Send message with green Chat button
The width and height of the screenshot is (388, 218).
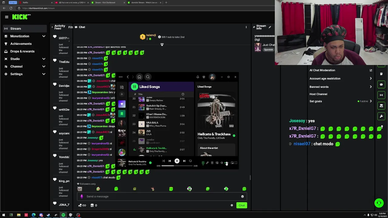click(x=242, y=205)
